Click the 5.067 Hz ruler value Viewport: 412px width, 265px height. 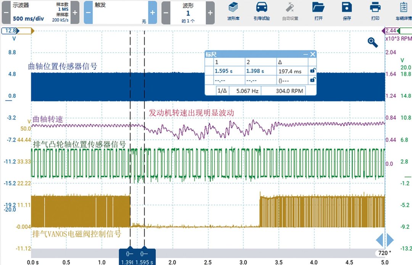(247, 91)
